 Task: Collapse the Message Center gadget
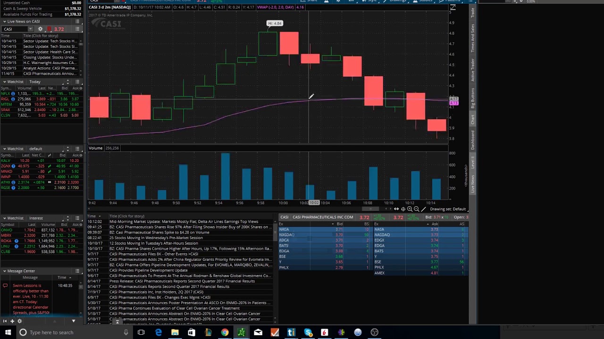[4, 271]
